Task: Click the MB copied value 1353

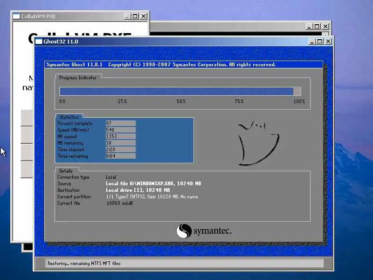Action: 120,136
